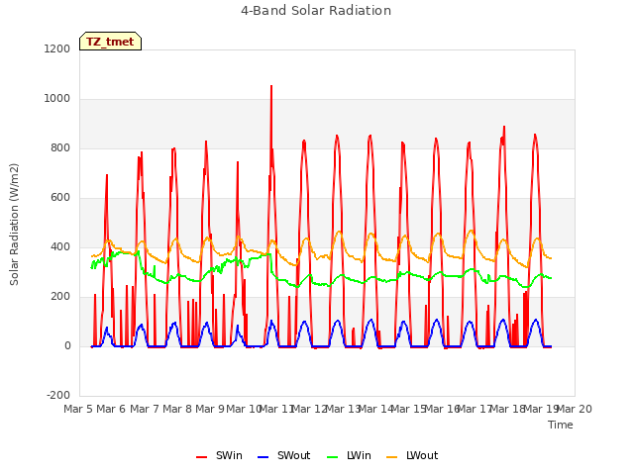The width and height of the screenshot is (634, 475).
Task: Click the 0 y-axis tick label
Action: [67, 345]
